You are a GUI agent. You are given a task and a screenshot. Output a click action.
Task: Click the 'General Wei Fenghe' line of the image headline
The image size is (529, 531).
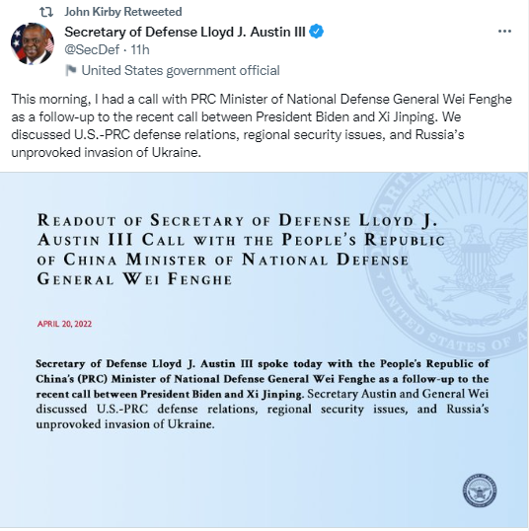tap(134, 279)
